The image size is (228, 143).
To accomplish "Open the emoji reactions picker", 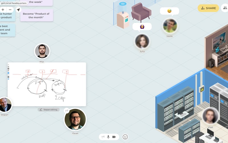I will click(125, 137).
